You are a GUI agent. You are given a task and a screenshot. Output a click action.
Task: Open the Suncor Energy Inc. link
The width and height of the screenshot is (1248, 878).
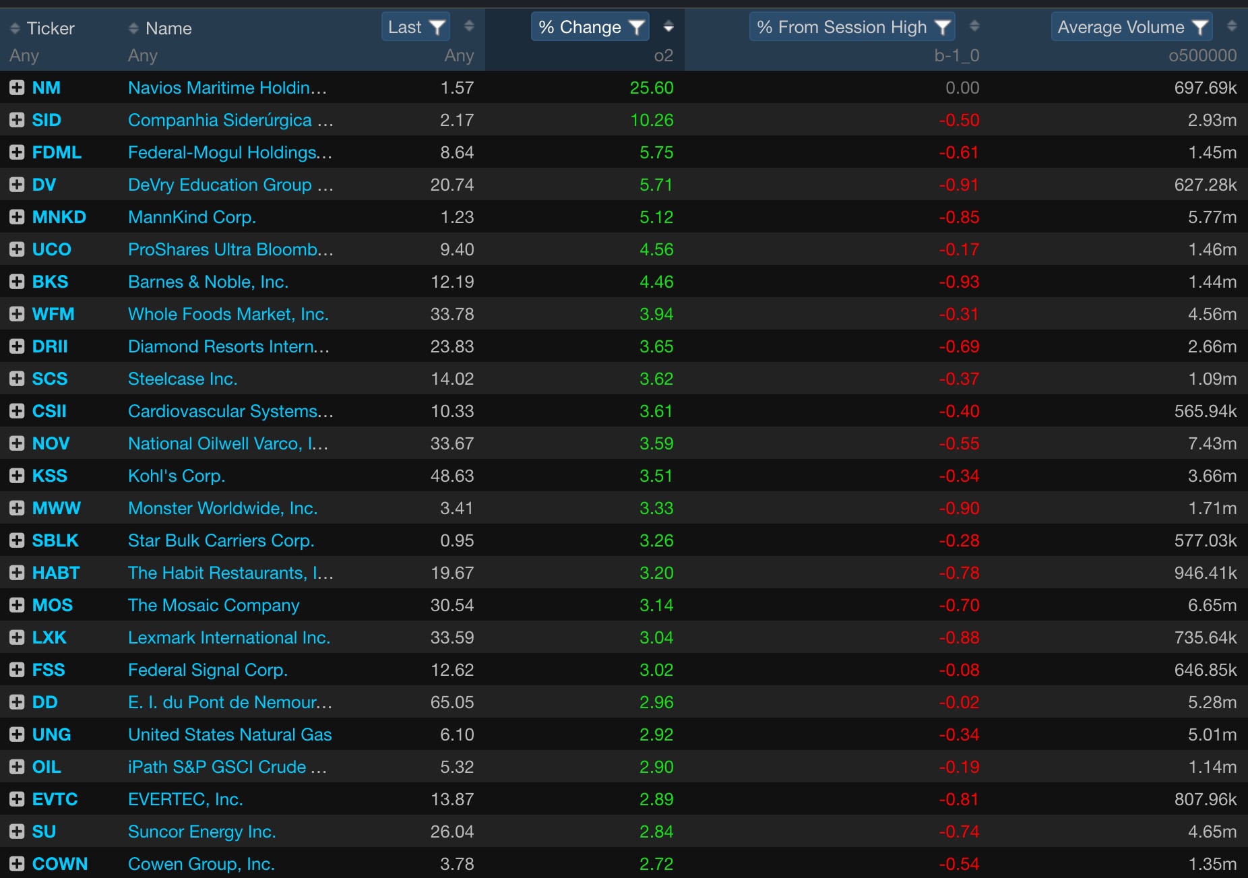click(202, 832)
